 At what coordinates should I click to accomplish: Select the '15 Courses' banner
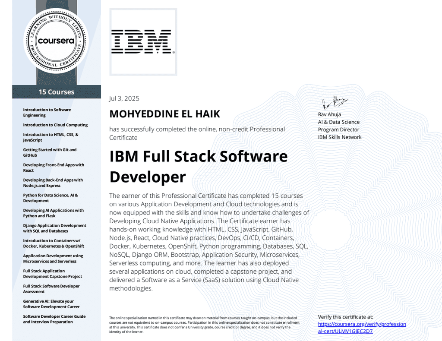click(57, 92)
